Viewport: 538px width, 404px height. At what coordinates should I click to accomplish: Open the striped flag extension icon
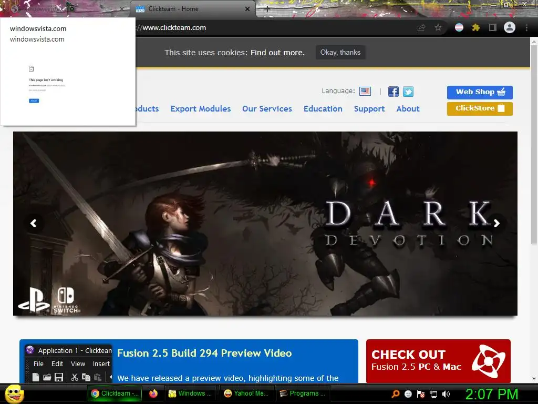[459, 27]
